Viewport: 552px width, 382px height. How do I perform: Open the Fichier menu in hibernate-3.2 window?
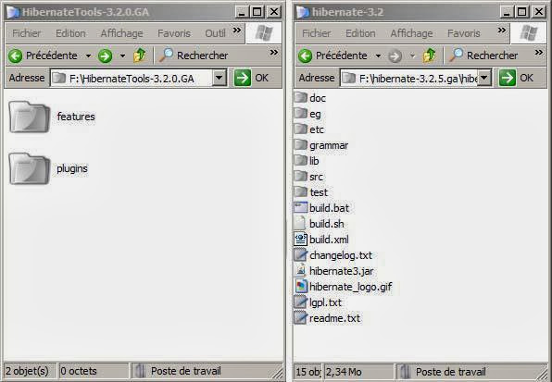pyautogui.click(x=316, y=33)
